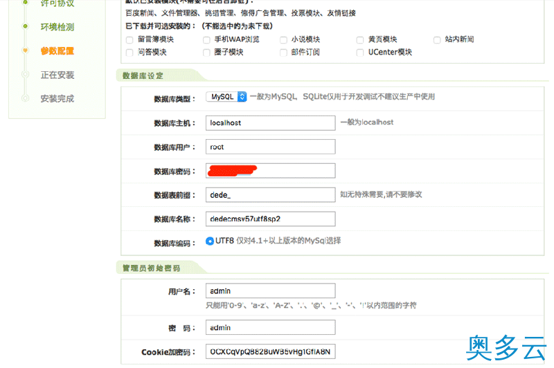
Task: Focus the 用户名 admin field
Action: tap(271, 291)
